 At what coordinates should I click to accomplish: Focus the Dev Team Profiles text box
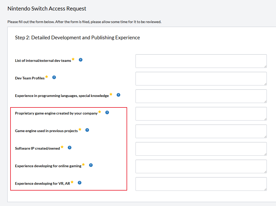[201, 79]
